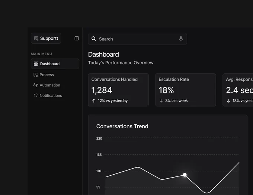Click the Automation icon in sidebar

[35, 85]
